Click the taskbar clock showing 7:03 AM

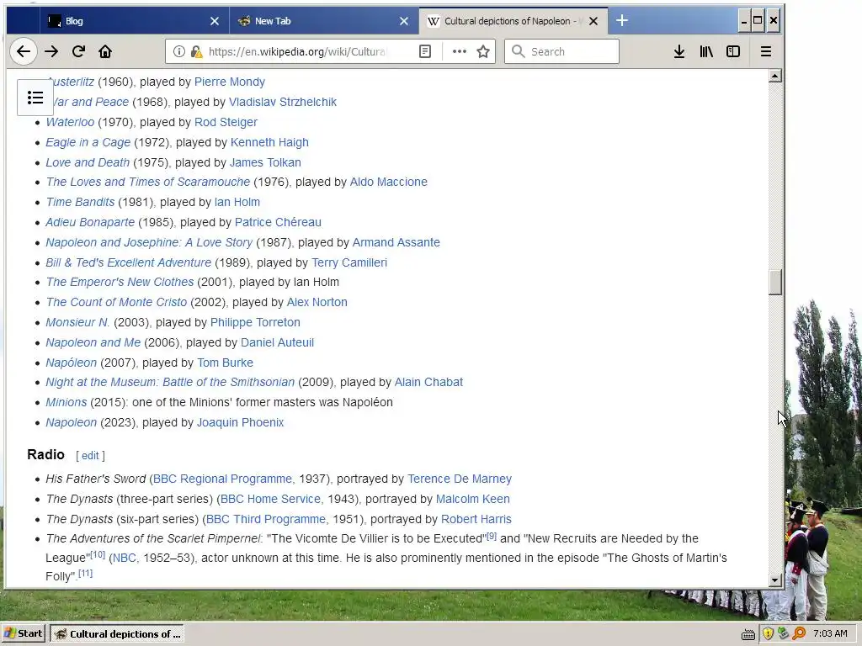(x=830, y=633)
